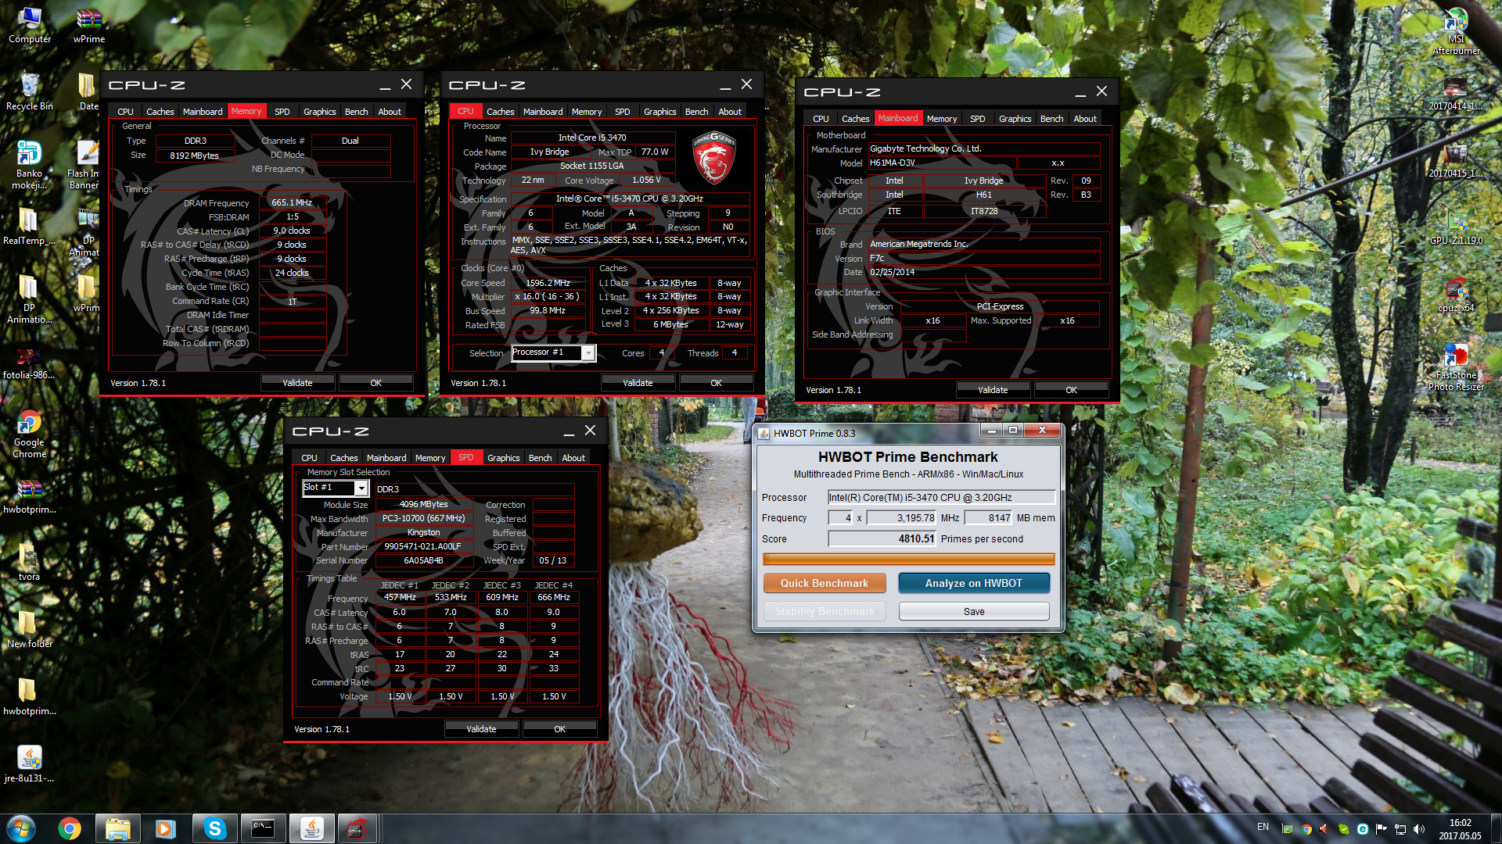The height and width of the screenshot is (844, 1502).
Task: Open Bench tab in the Gigabyte mainboard window
Action: 1051,119
